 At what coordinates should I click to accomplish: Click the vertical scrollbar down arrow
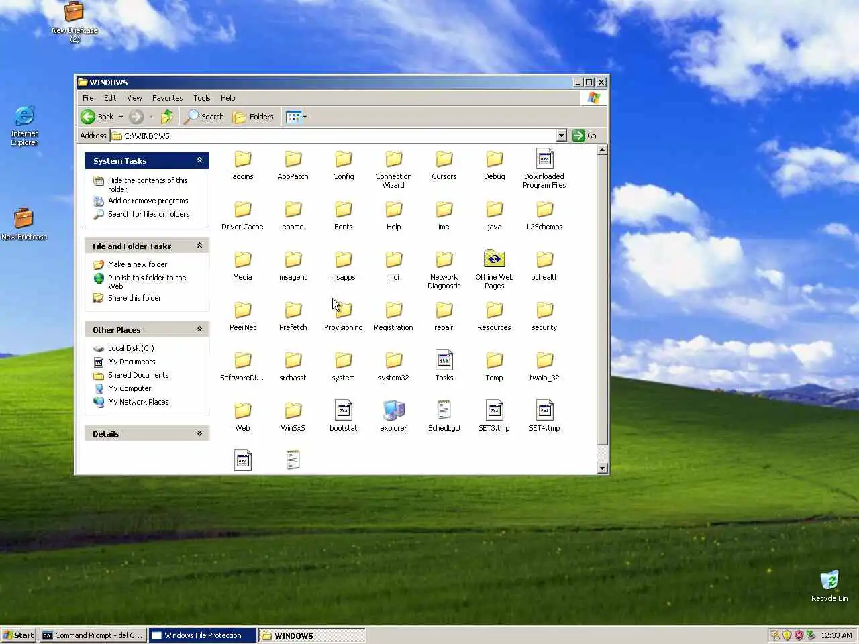pos(602,468)
